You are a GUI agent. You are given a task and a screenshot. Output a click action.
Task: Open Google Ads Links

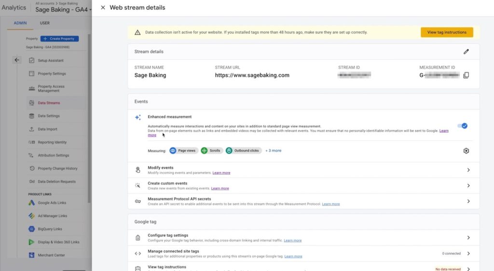(52, 202)
